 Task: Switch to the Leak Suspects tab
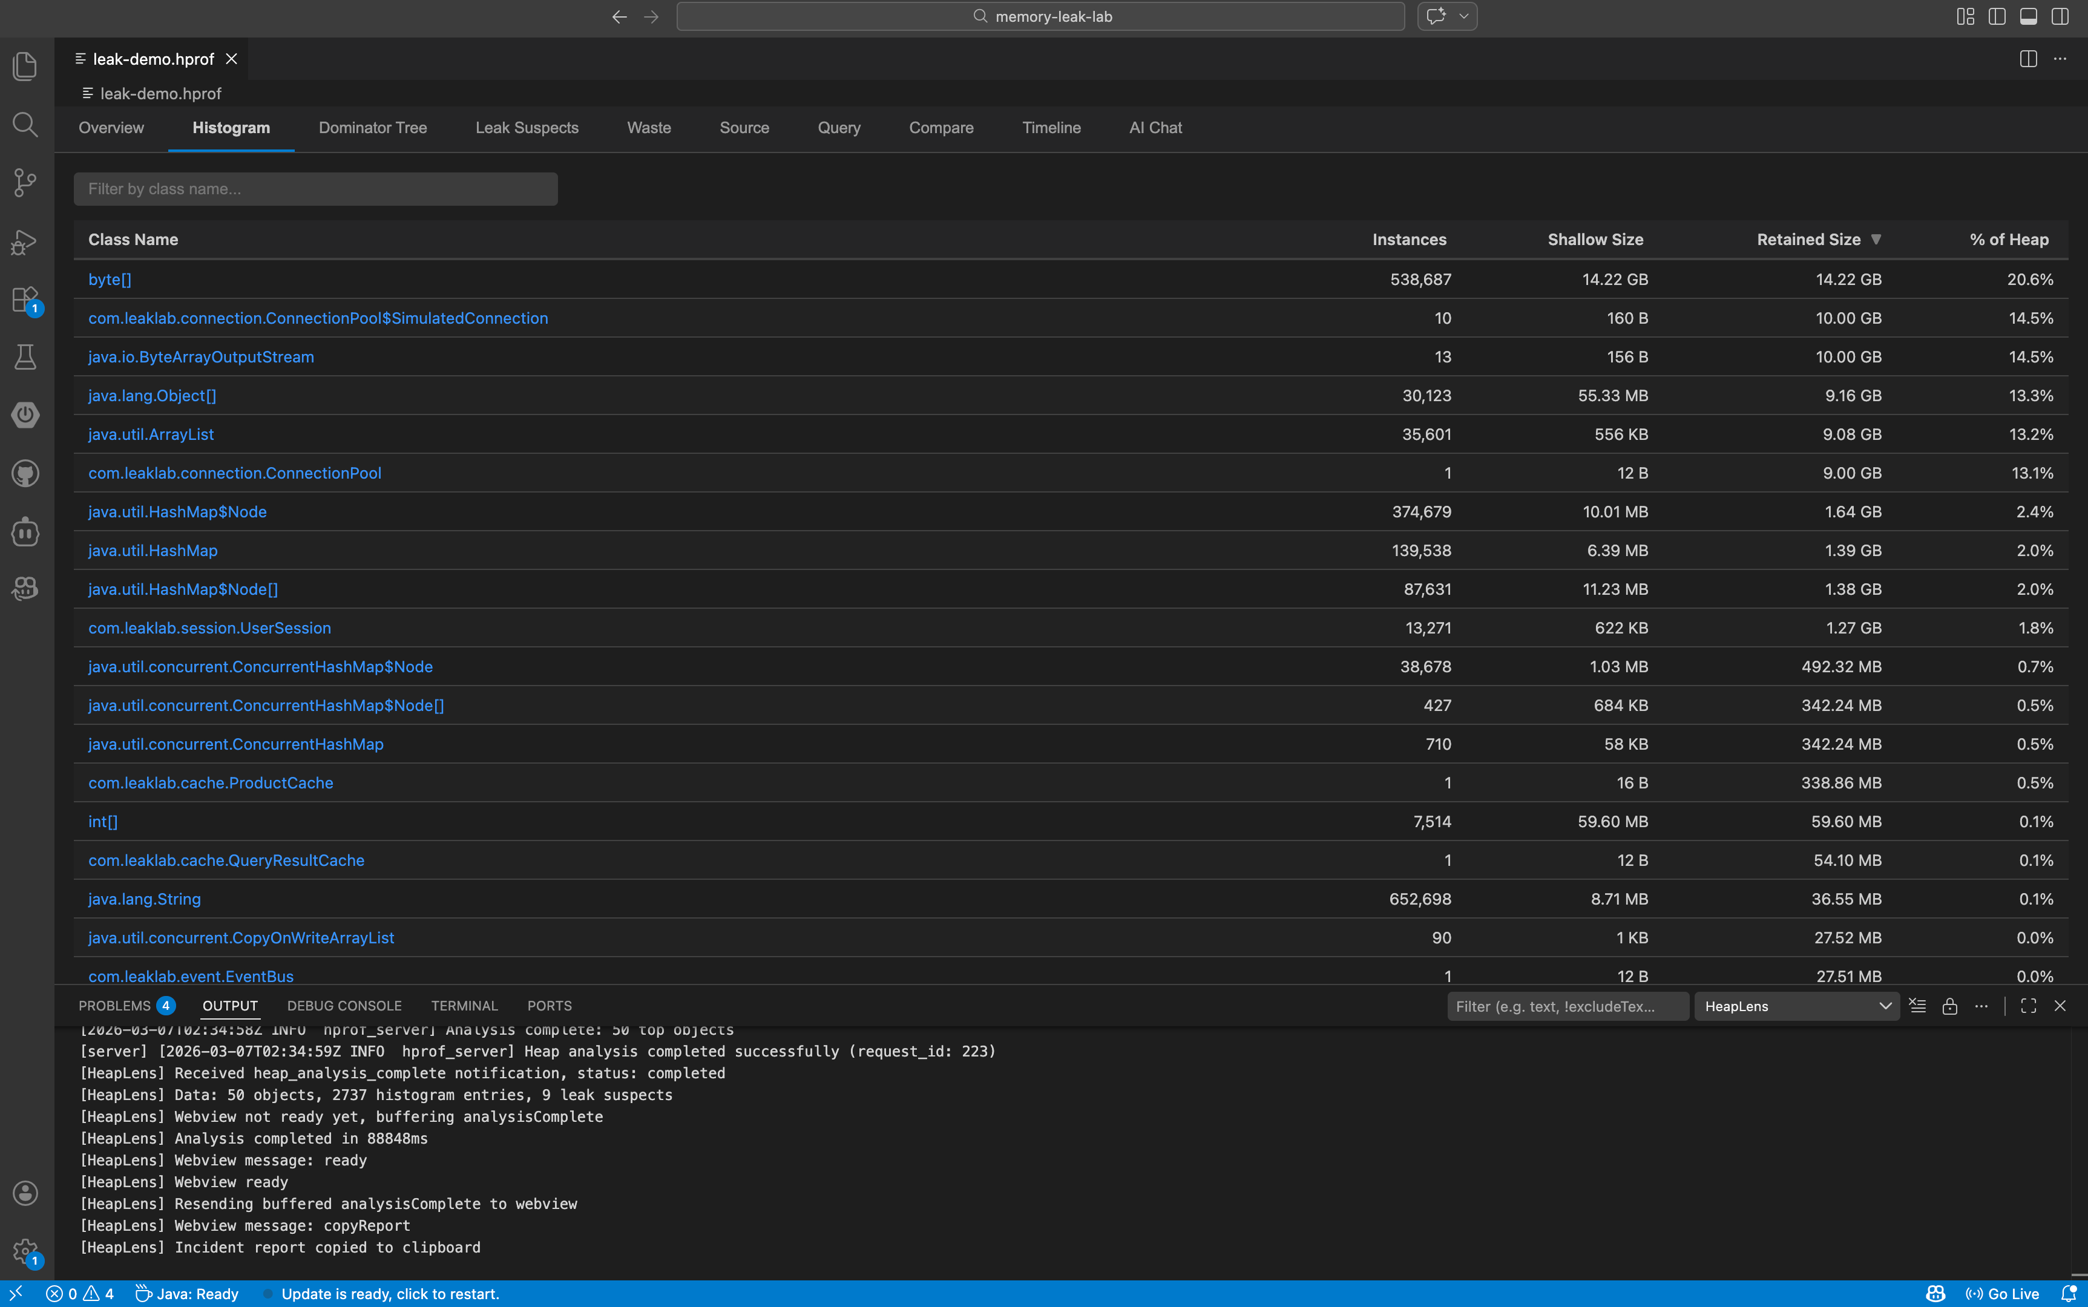coord(527,128)
